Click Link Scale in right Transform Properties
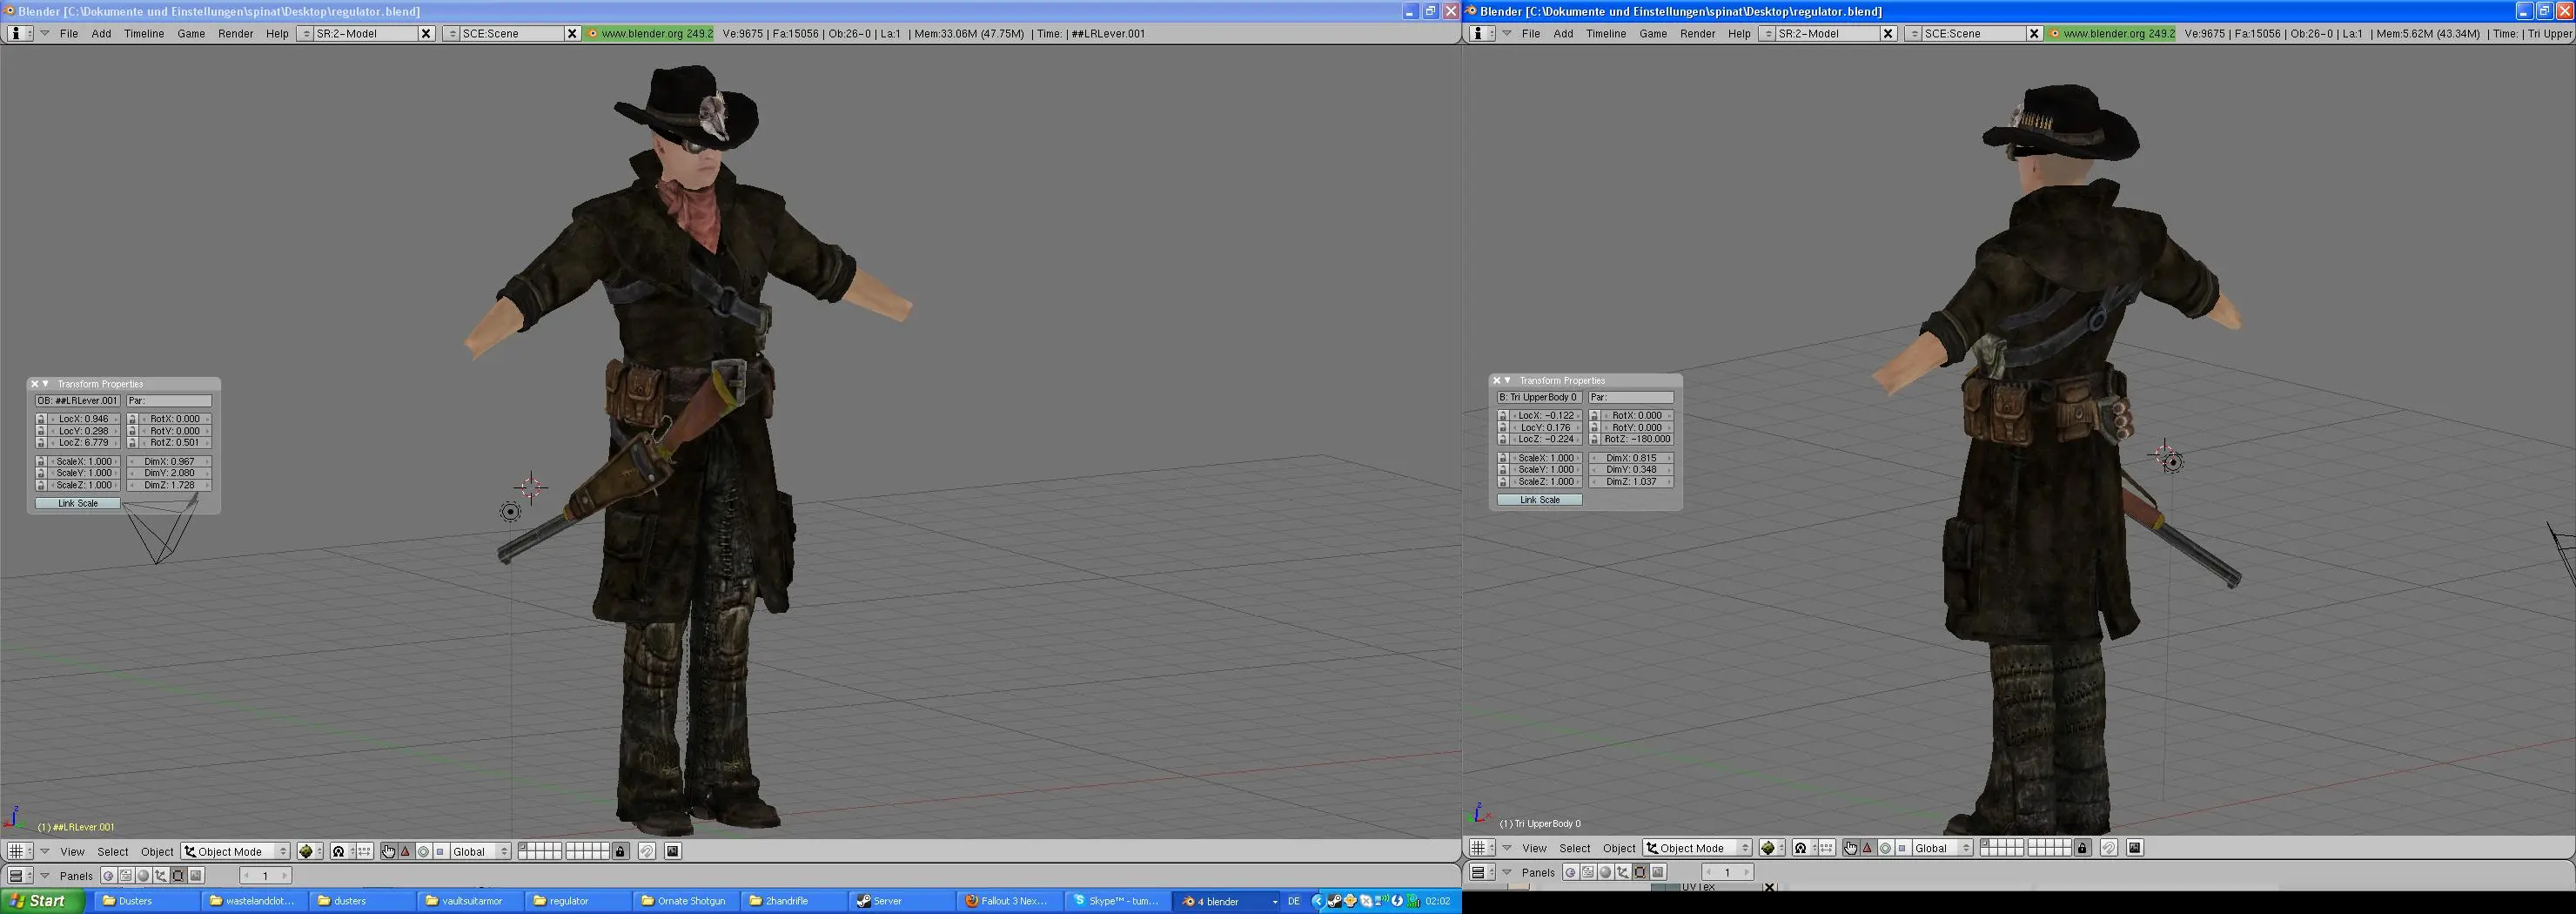 pyautogui.click(x=1540, y=500)
